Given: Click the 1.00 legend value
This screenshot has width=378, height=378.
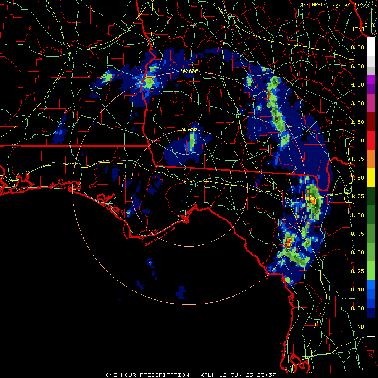Looking at the screenshot, I should (x=357, y=215).
